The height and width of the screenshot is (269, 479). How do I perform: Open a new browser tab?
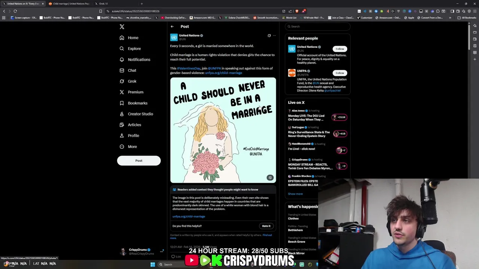coord(142,4)
